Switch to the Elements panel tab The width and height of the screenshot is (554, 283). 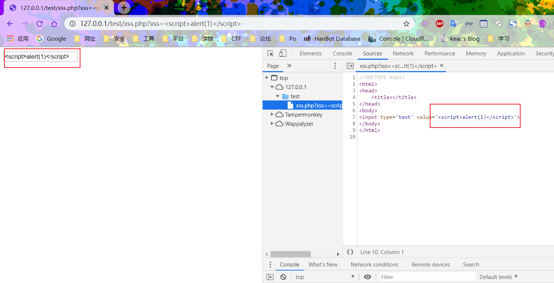(x=310, y=54)
